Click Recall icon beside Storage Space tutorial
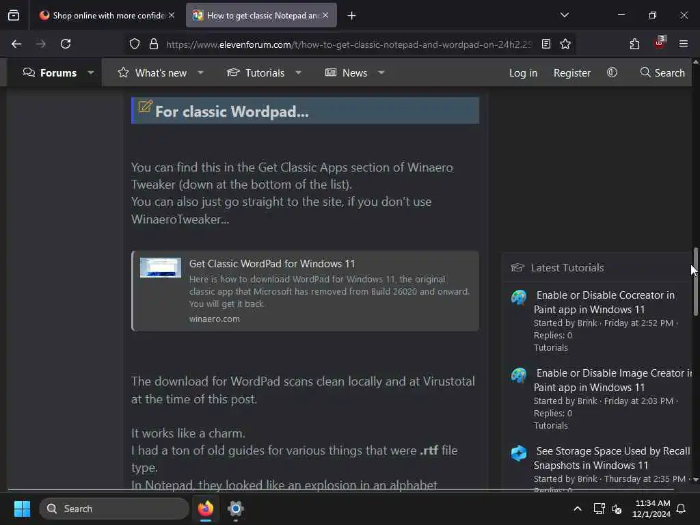 pos(519,453)
